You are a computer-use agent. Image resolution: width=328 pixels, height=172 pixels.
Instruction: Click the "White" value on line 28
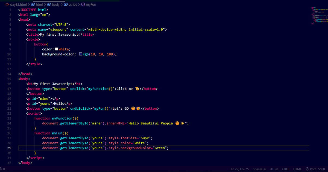click(x=139, y=143)
